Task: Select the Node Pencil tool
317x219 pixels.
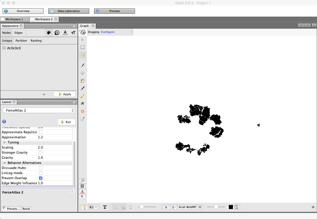Action: coord(82,88)
